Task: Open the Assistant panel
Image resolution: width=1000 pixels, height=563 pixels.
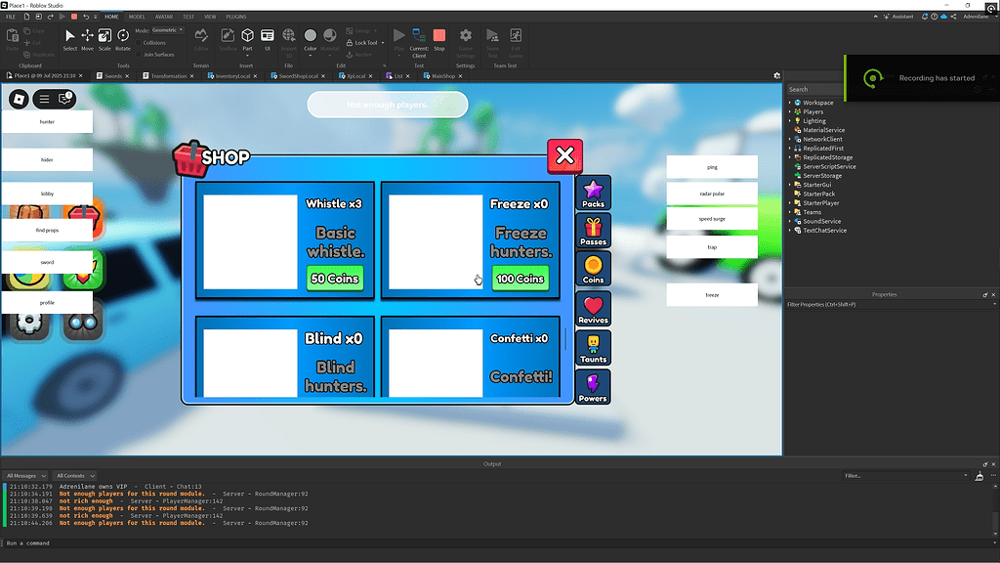Action: [x=898, y=17]
